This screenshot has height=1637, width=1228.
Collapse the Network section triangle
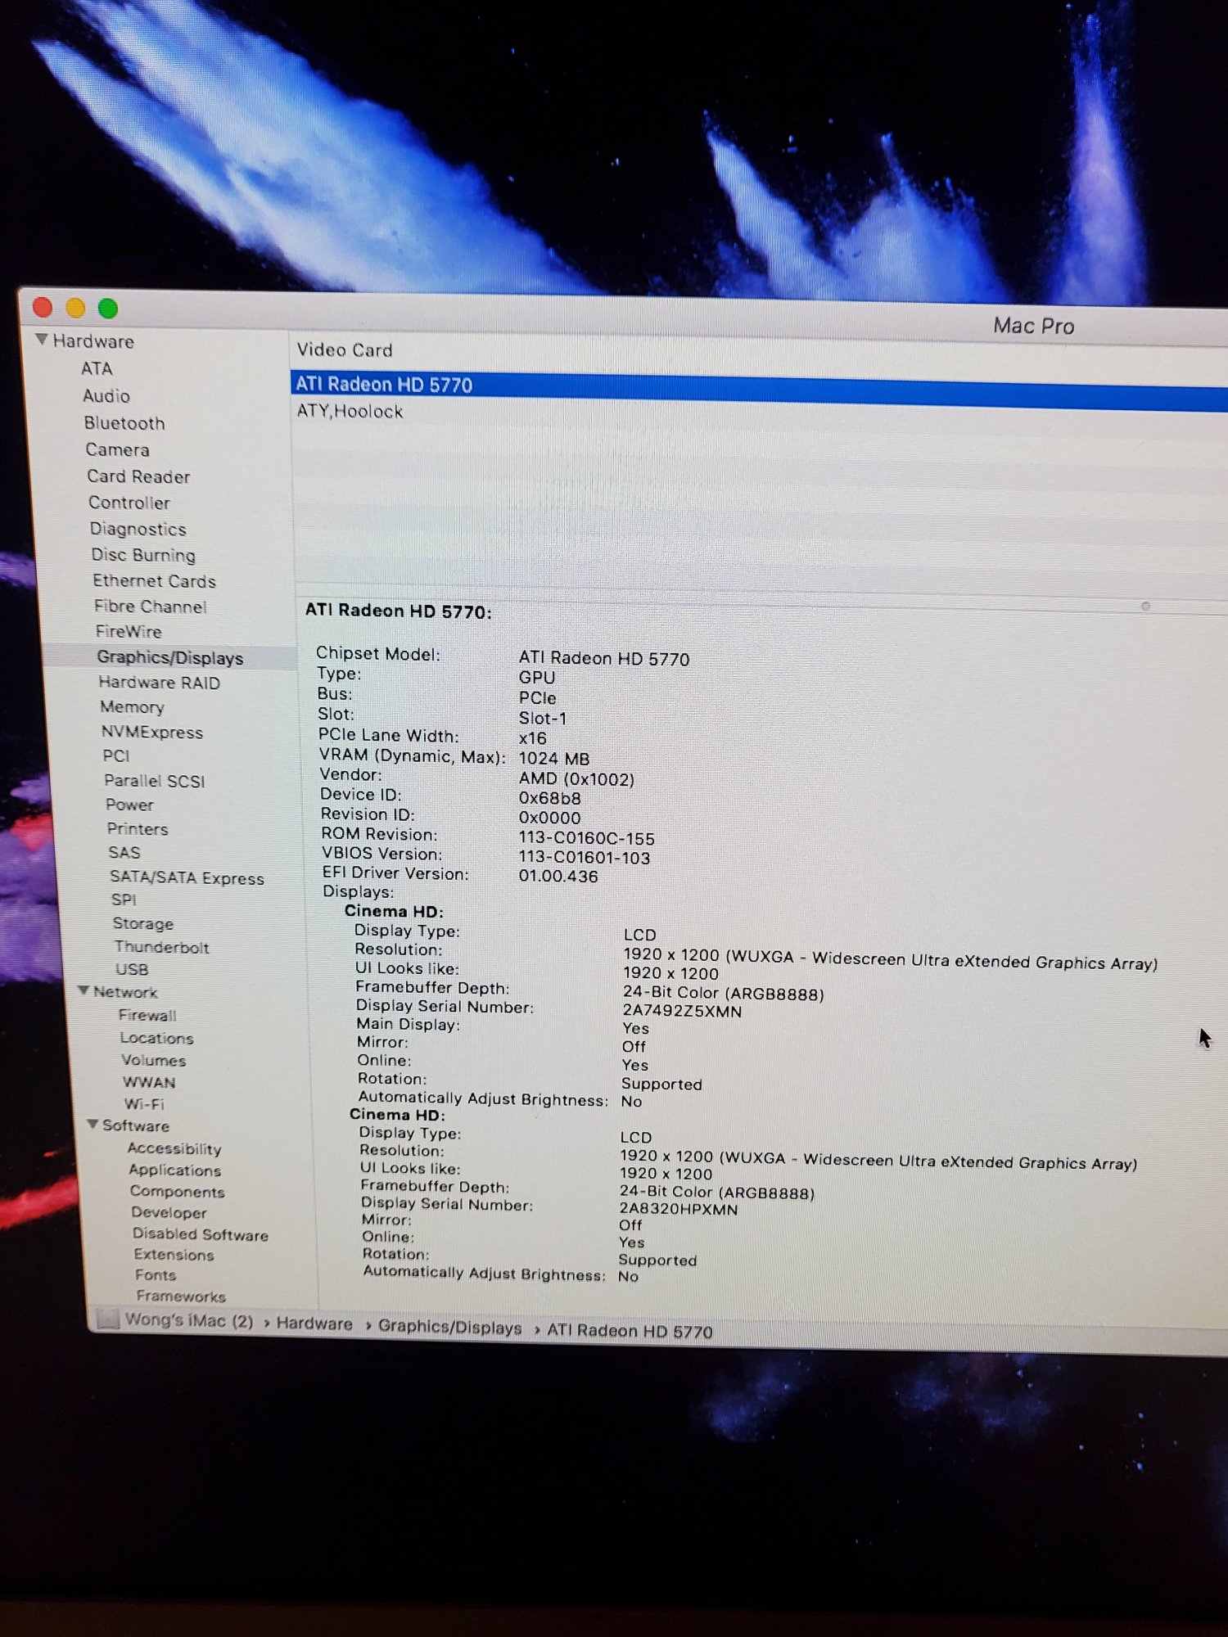click(84, 990)
